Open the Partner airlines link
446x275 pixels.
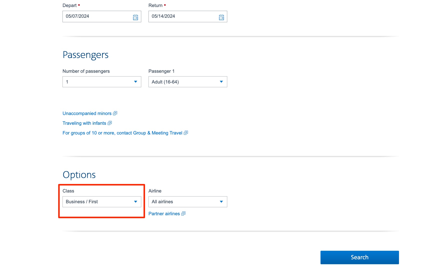[x=164, y=213]
